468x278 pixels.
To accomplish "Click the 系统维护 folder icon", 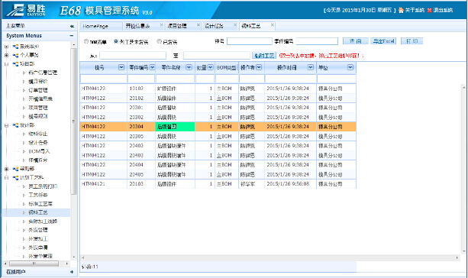I will click(x=15, y=47).
